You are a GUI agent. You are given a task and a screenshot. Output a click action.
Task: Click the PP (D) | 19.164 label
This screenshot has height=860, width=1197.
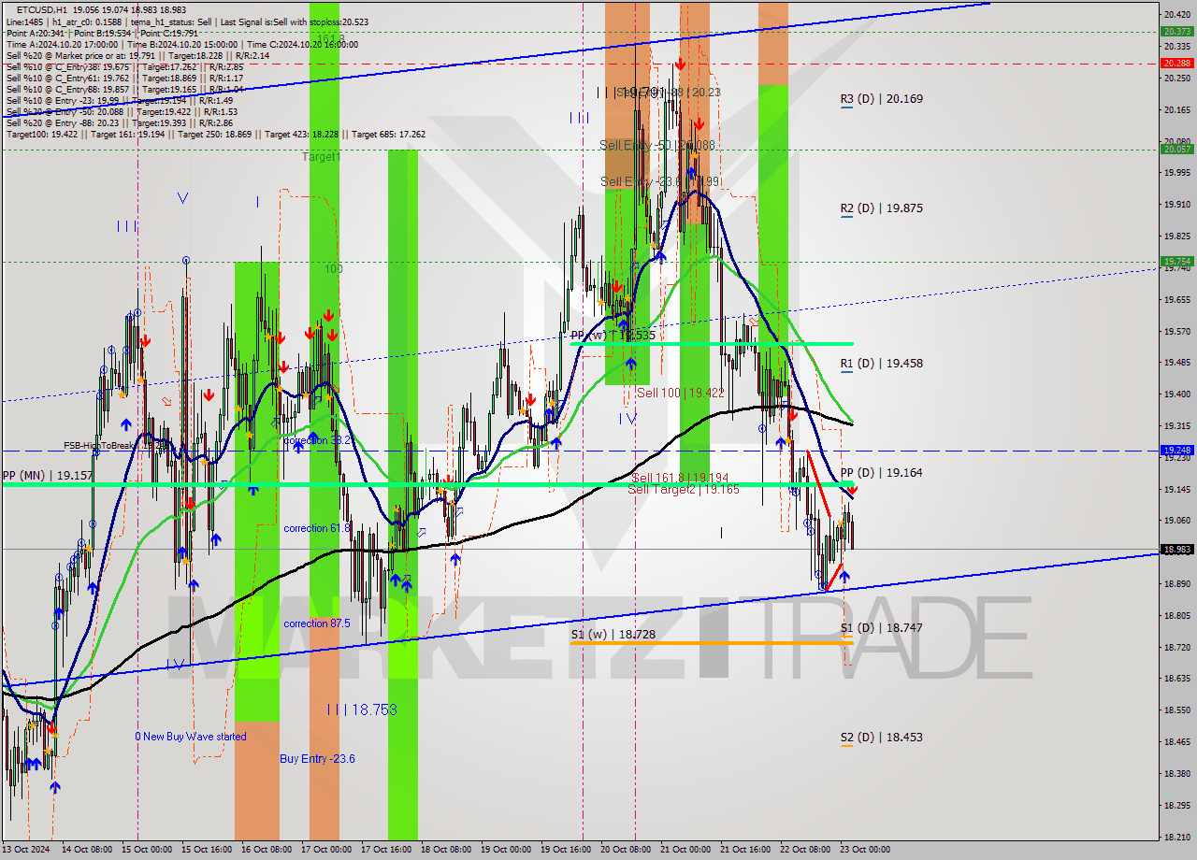pyautogui.click(x=881, y=472)
